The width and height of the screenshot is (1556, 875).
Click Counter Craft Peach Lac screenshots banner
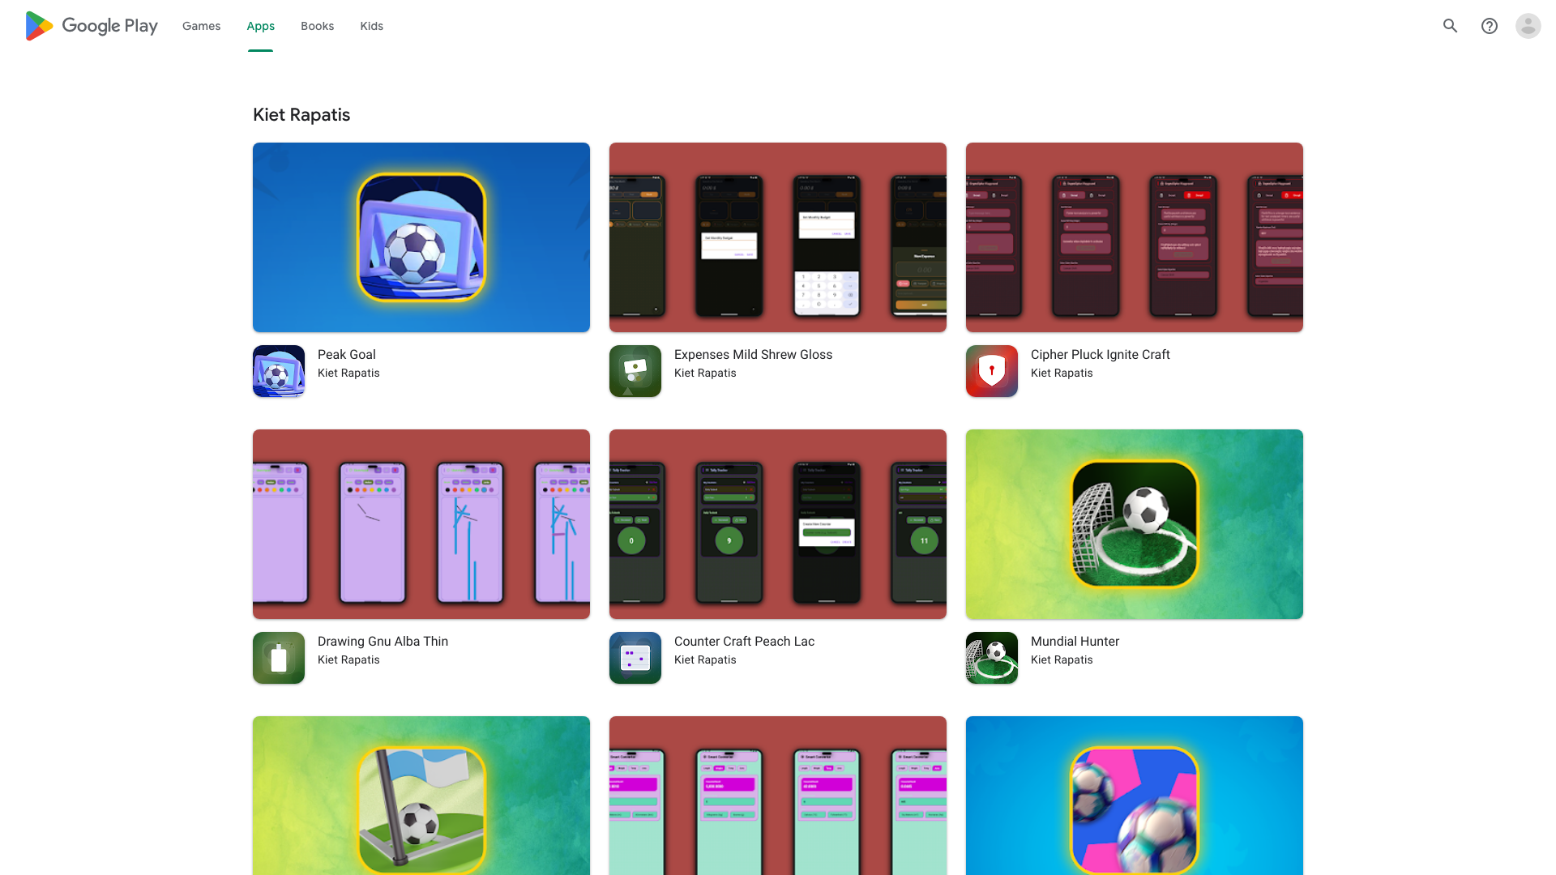[x=778, y=524]
